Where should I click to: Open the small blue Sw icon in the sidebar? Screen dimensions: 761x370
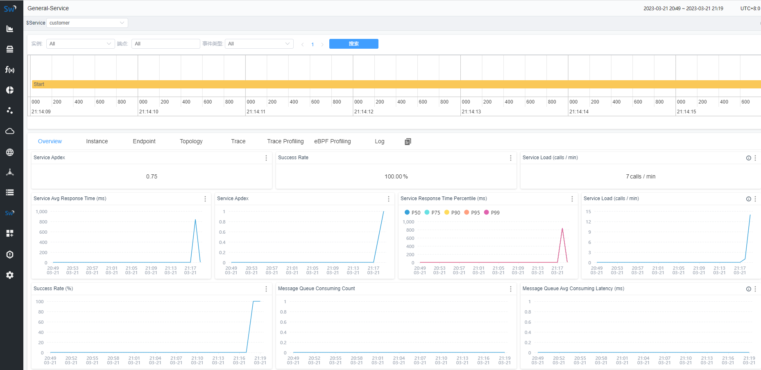tap(10, 213)
